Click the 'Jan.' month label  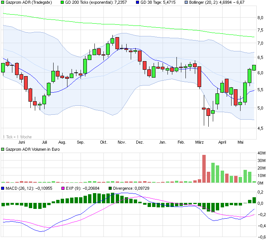pos(163,142)
